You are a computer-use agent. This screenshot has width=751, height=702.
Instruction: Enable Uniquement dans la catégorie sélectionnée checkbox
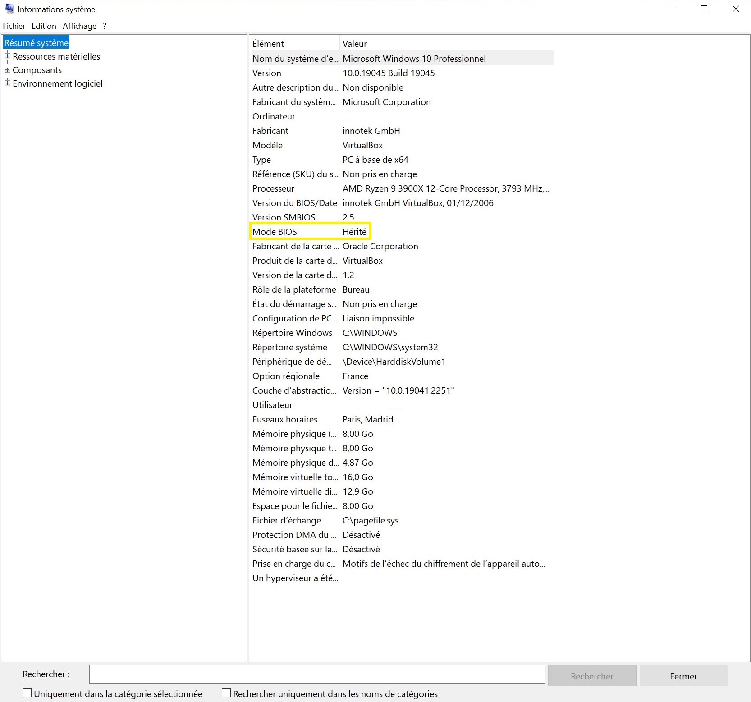pyautogui.click(x=27, y=693)
